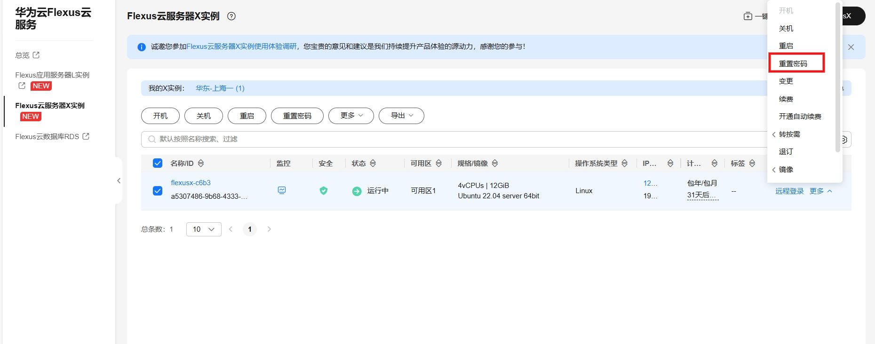Viewport: 875px width, 344px height.
Task: Go to the next page arrow
Action: coord(269,229)
